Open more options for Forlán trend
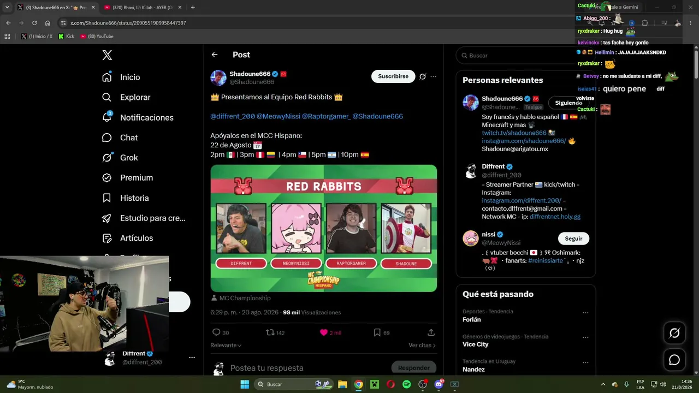 (585, 313)
